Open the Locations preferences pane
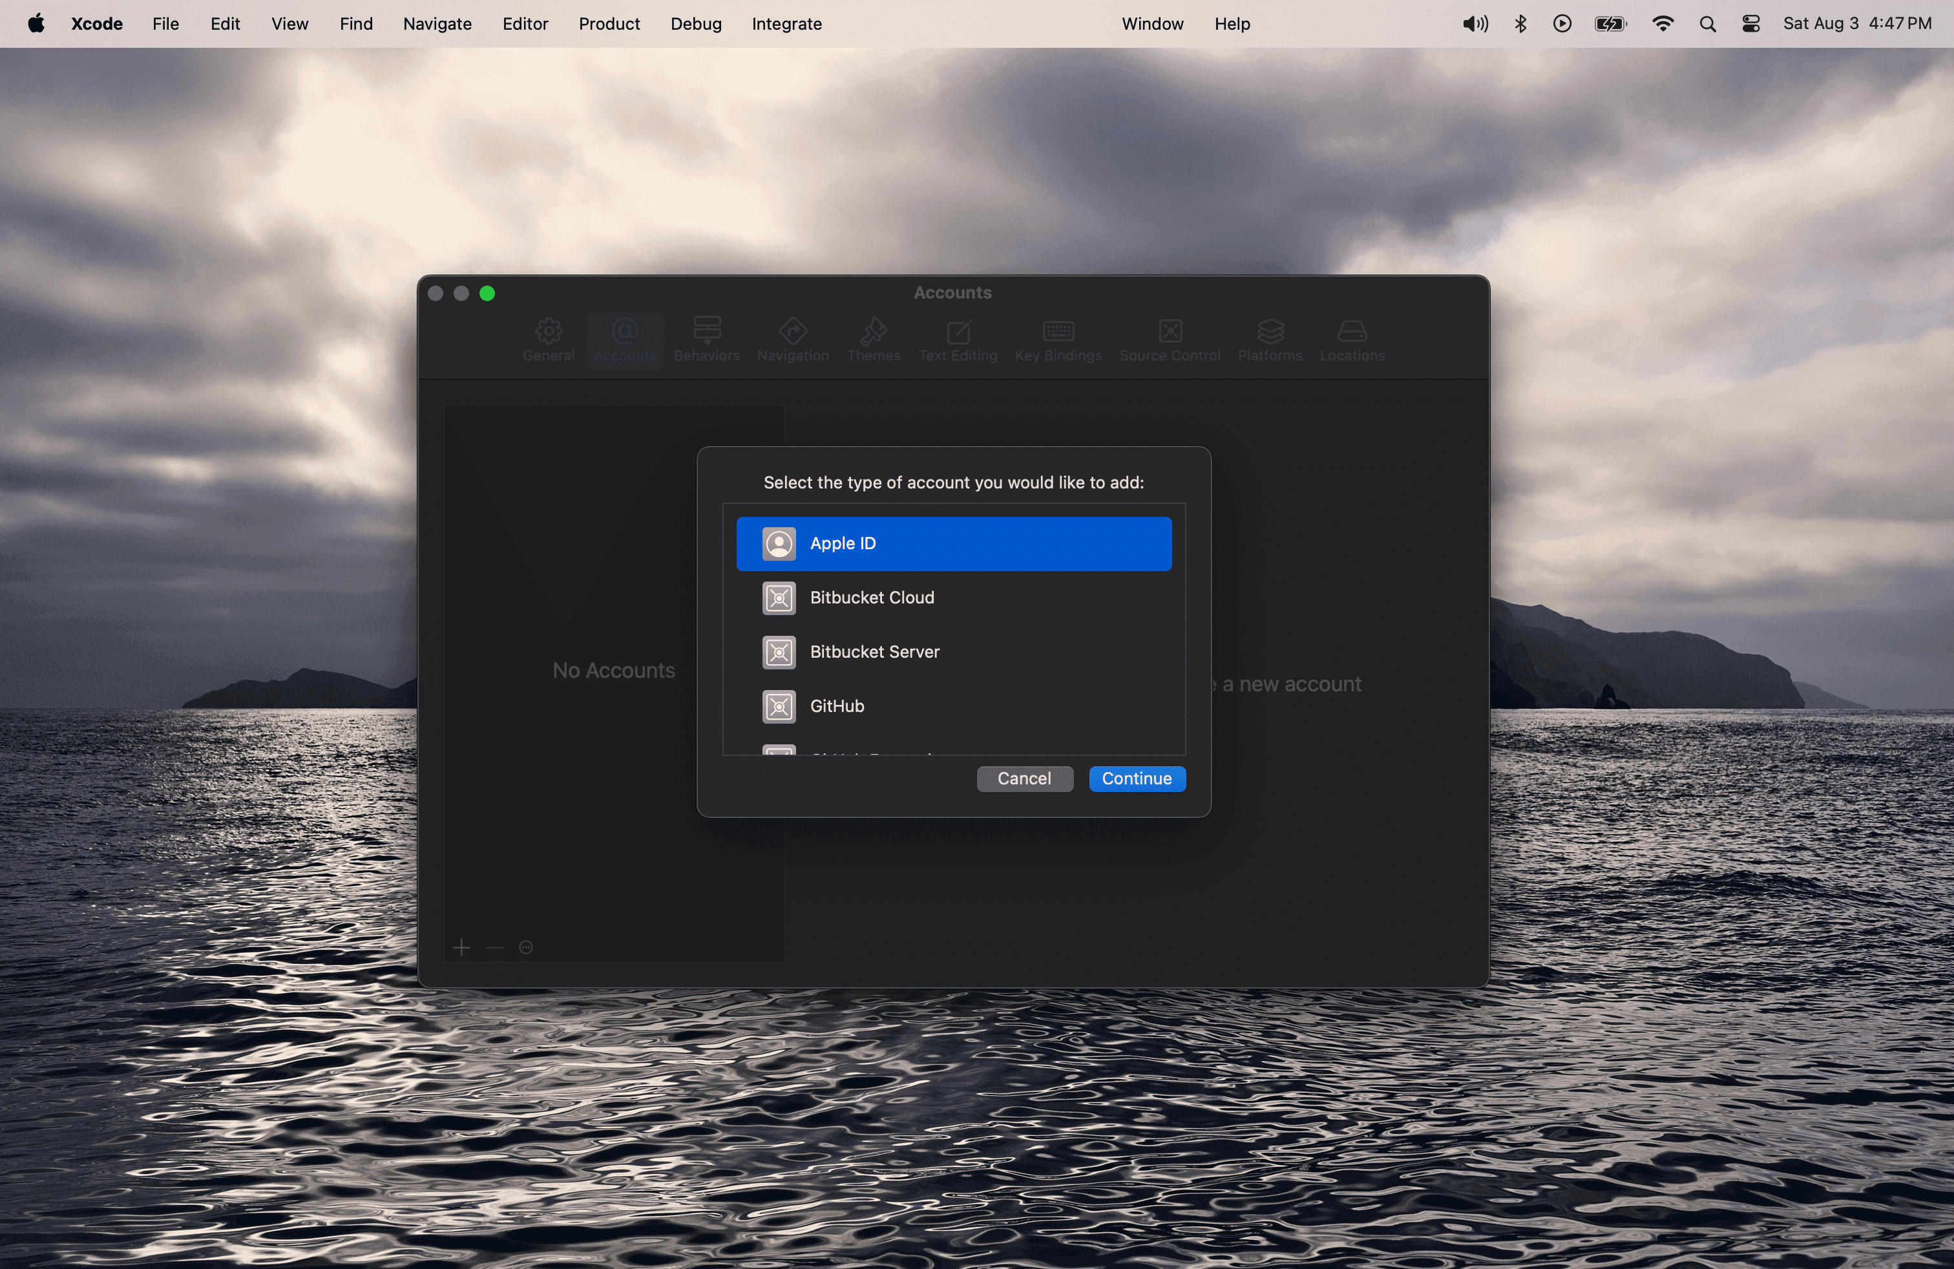The image size is (1954, 1269). click(1351, 339)
